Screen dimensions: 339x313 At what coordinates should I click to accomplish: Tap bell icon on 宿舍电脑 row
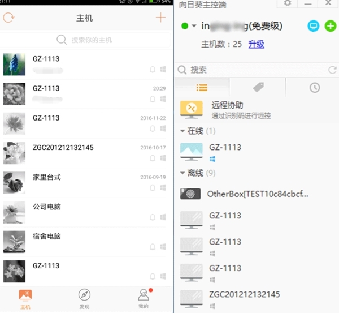point(153,247)
